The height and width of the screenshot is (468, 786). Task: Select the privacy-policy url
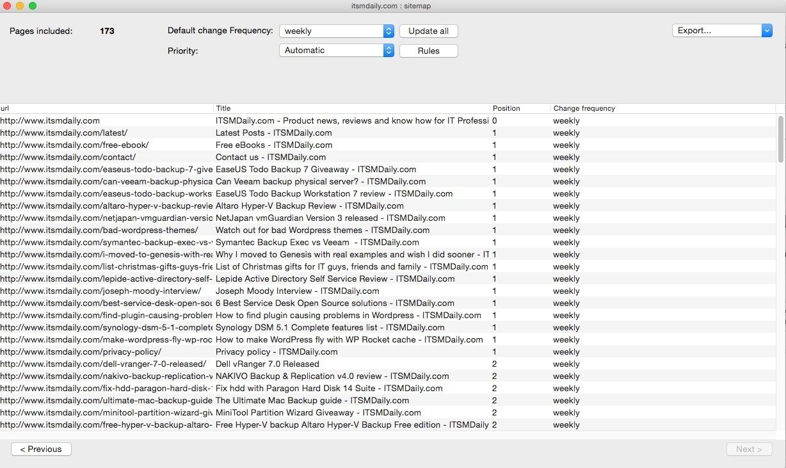pyautogui.click(x=81, y=351)
